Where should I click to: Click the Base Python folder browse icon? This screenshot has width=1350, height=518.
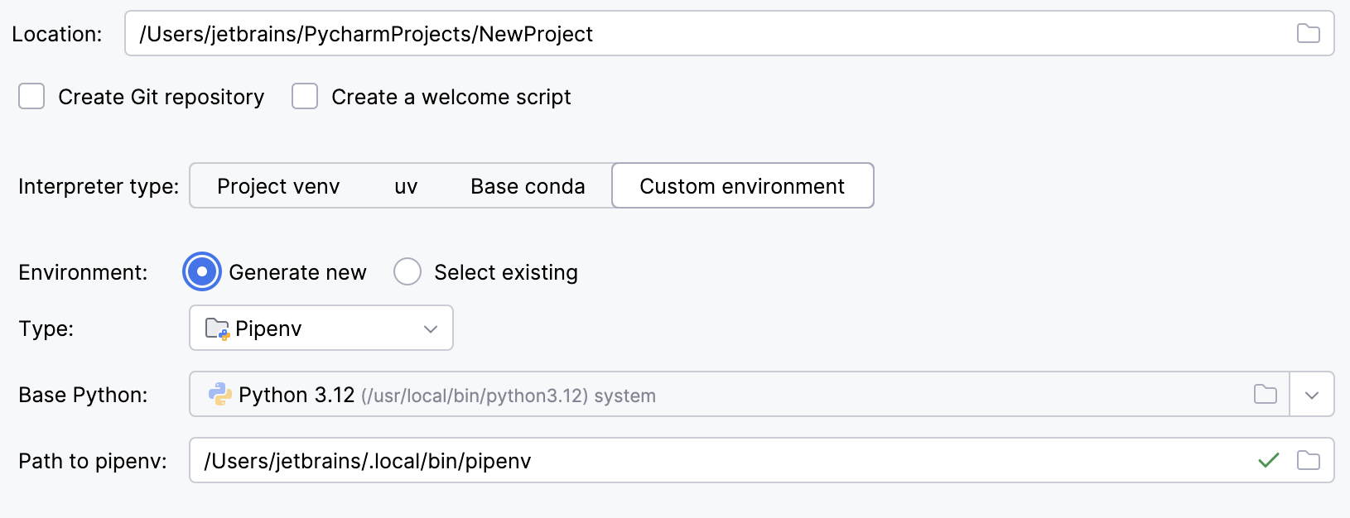pos(1265,395)
